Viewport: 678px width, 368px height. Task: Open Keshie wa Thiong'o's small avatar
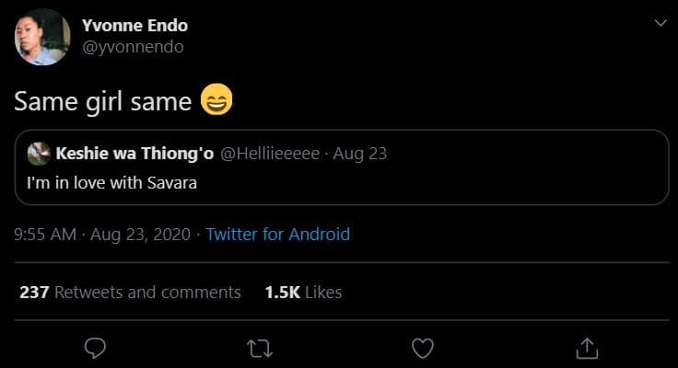[x=39, y=154]
